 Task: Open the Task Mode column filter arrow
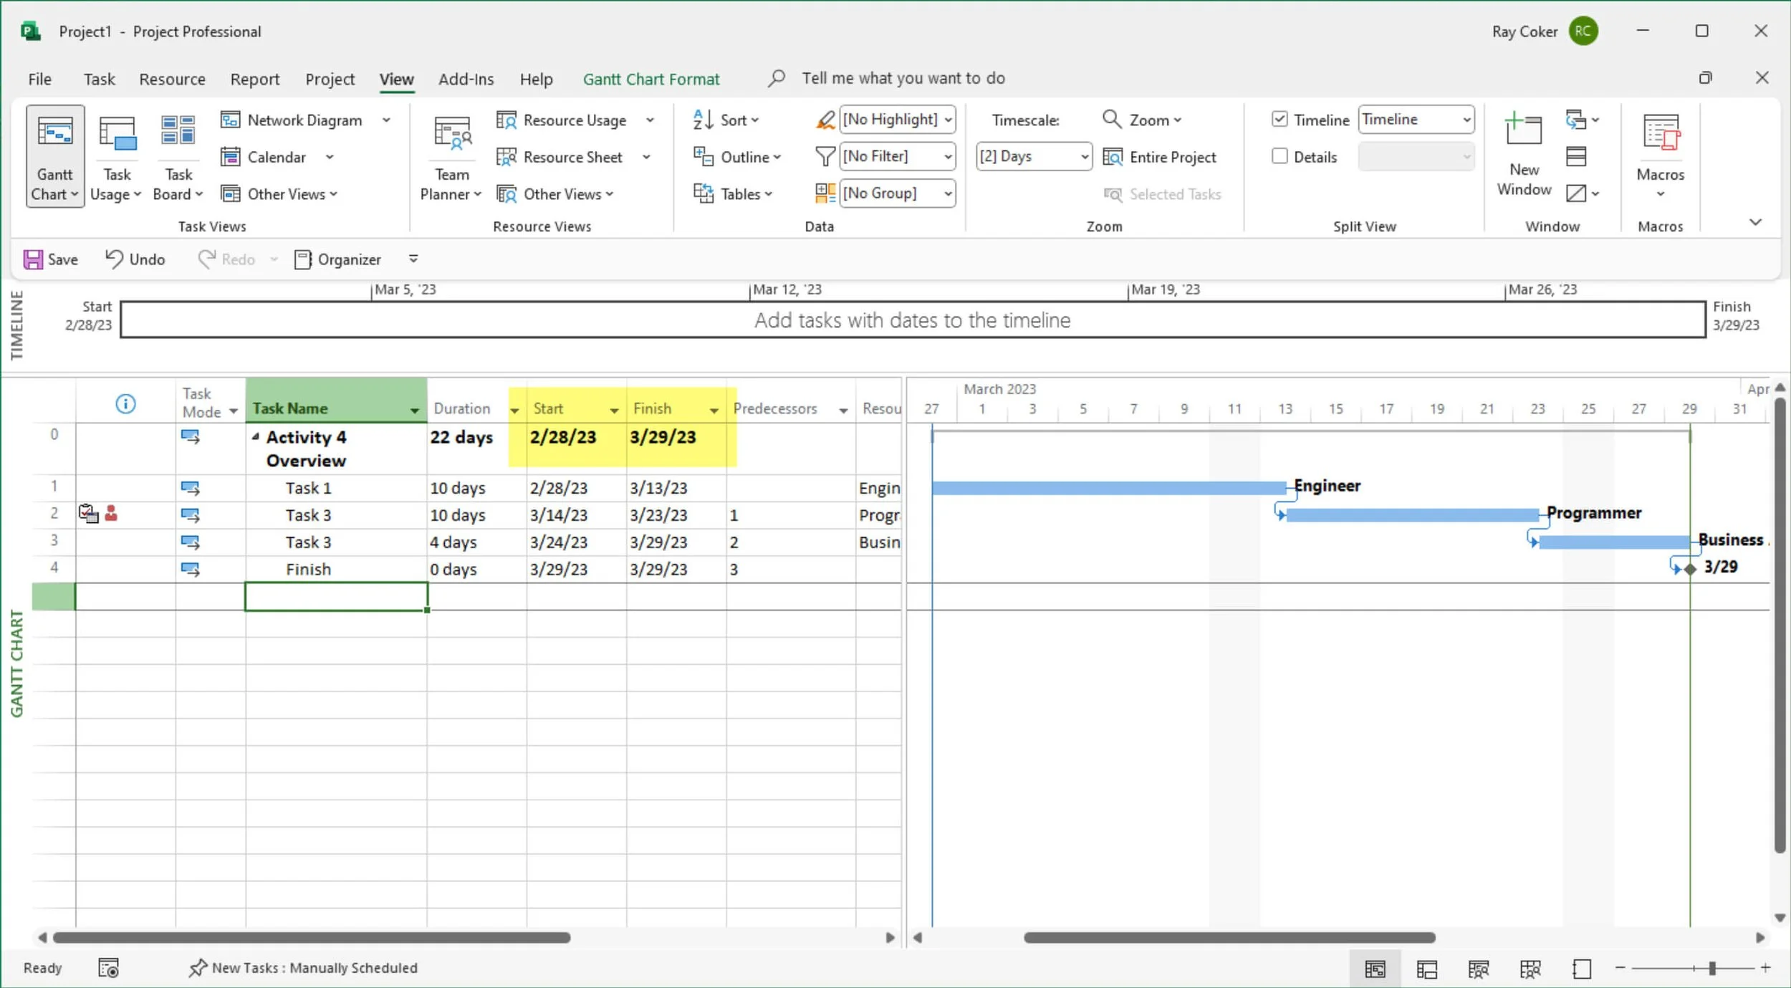233,411
